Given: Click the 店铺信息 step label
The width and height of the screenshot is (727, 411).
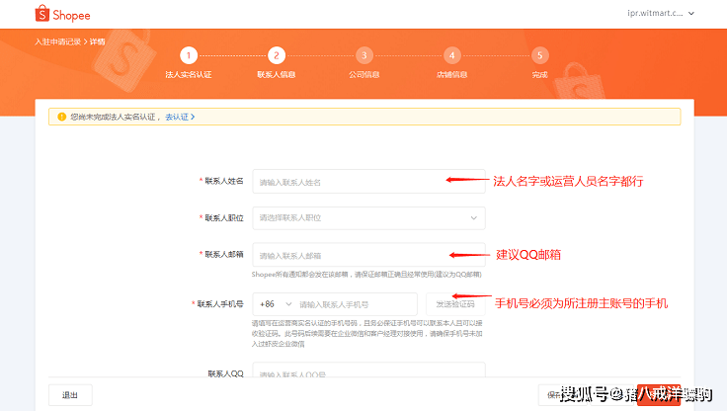Looking at the screenshot, I should [451, 74].
